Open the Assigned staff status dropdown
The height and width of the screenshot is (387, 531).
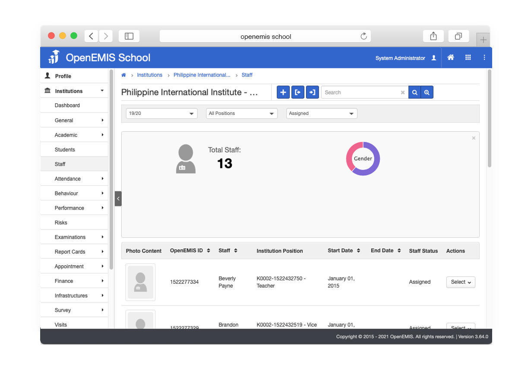point(322,113)
